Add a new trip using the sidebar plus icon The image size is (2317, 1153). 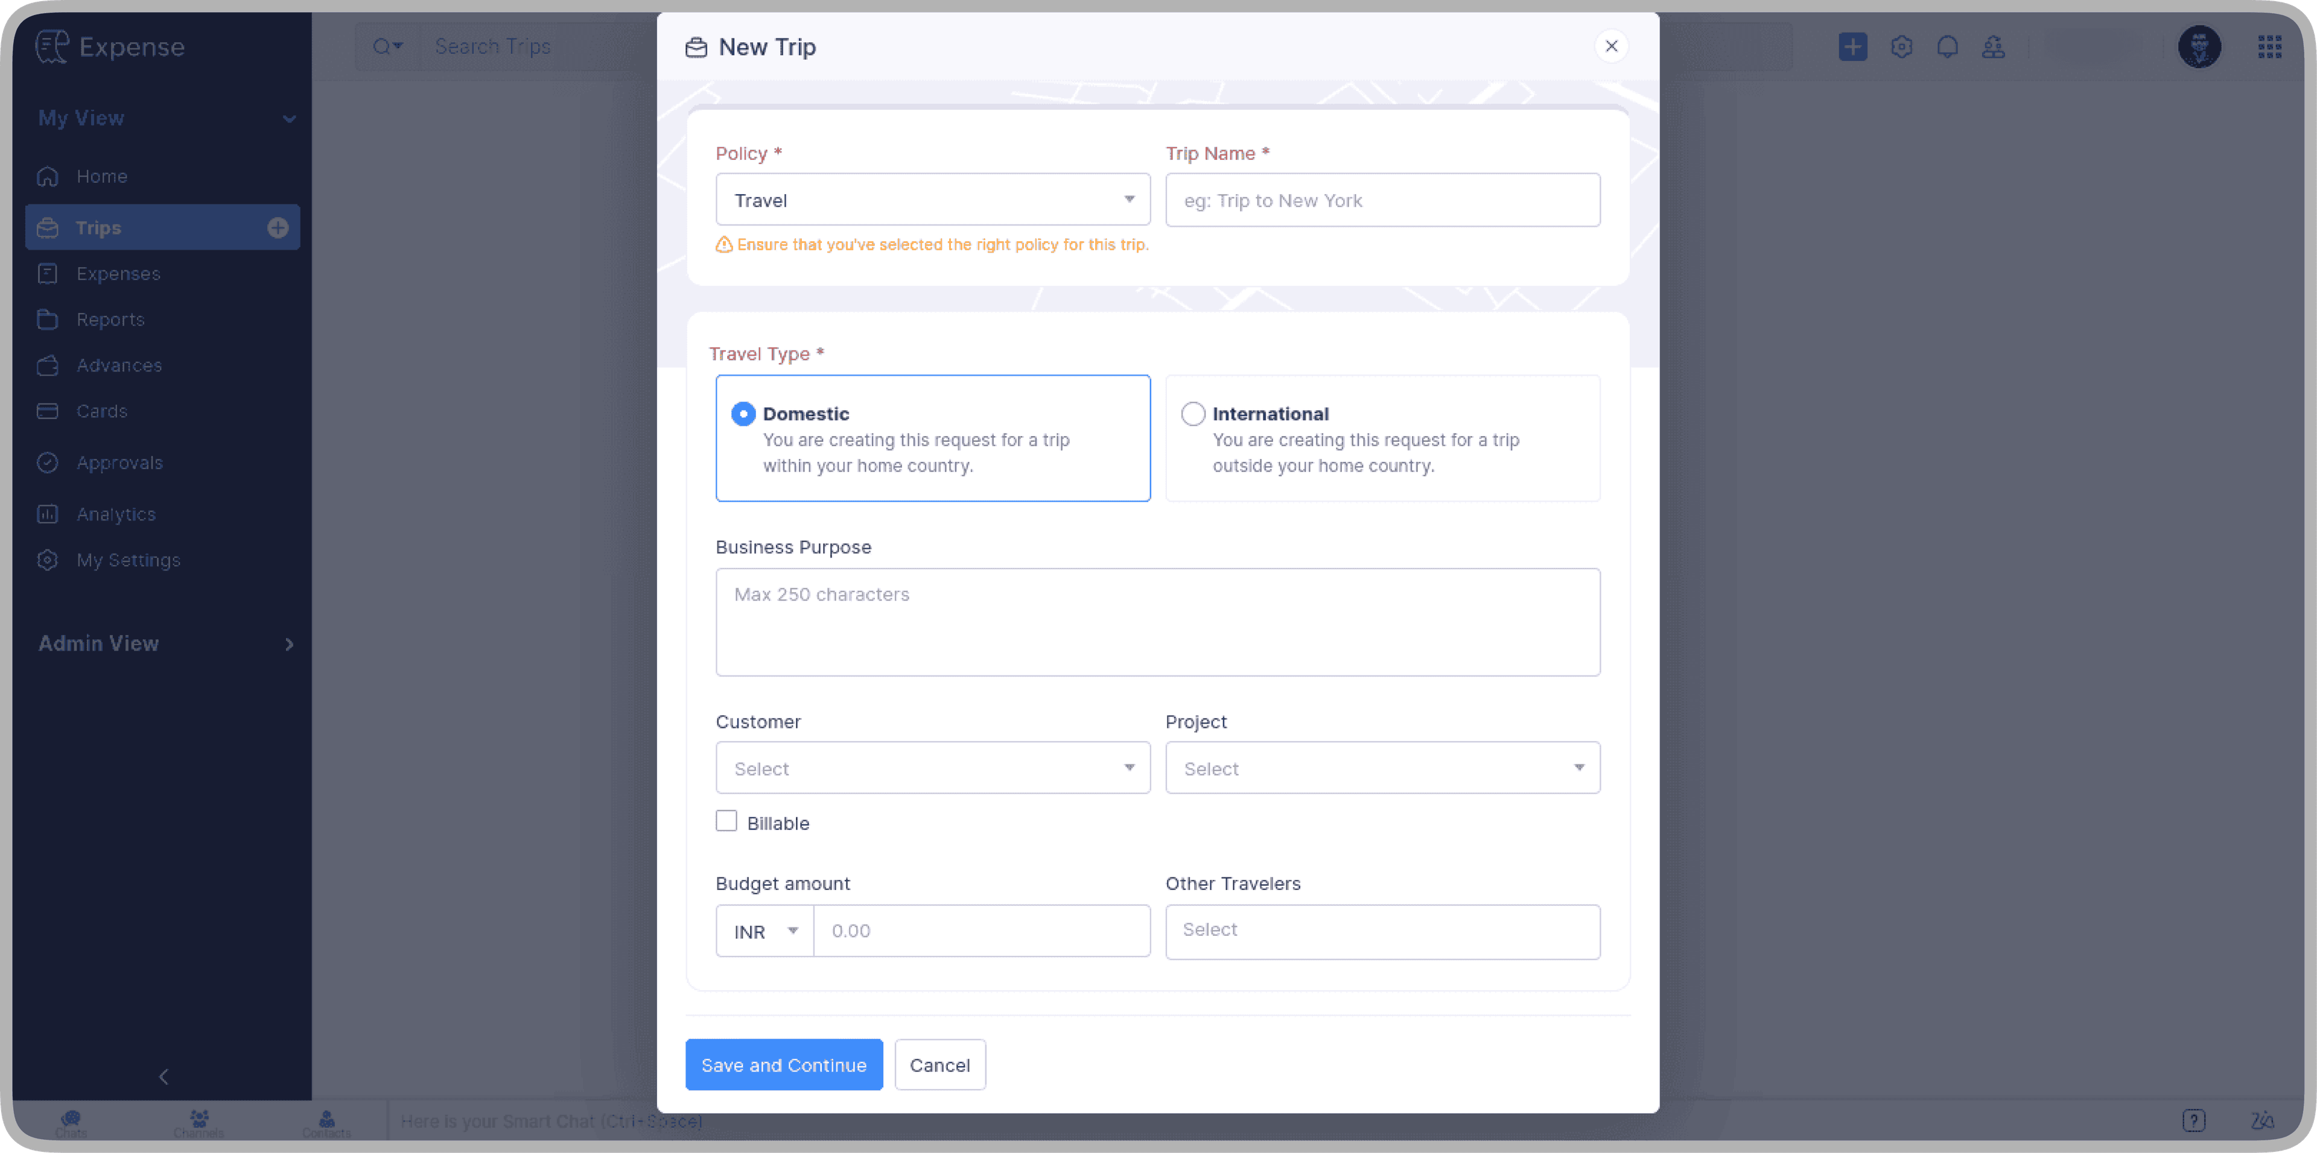coord(278,227)
